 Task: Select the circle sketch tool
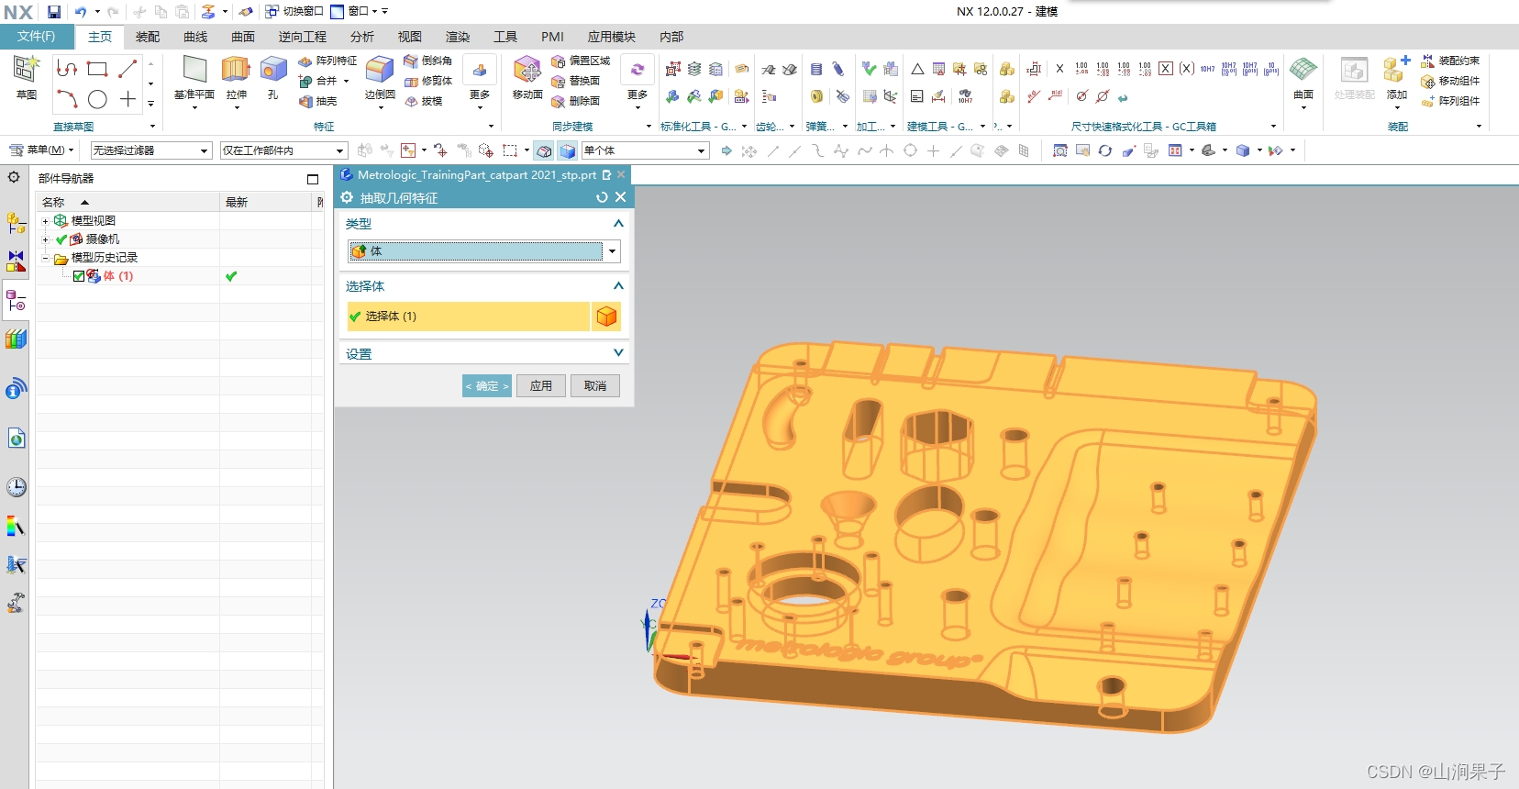point(97,99)
